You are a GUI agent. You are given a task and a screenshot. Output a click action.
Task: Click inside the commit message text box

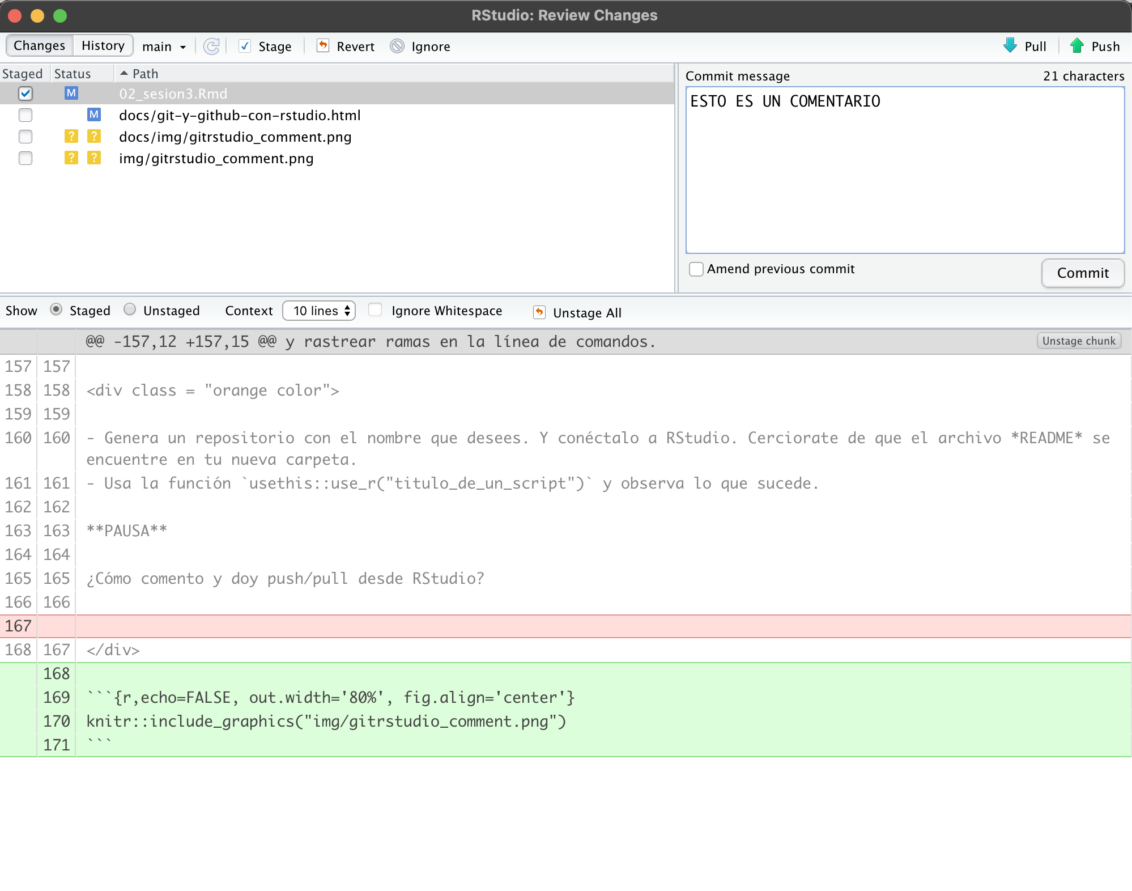[904, 170]
